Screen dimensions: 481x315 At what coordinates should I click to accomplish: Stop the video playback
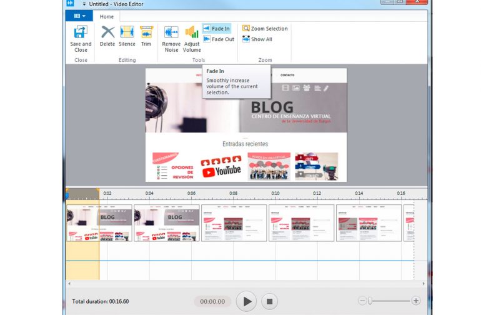click(x=270, y=301)
